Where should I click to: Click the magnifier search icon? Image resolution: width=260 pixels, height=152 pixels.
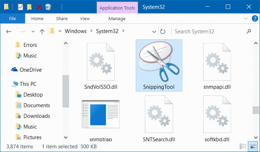pos(248,31)
